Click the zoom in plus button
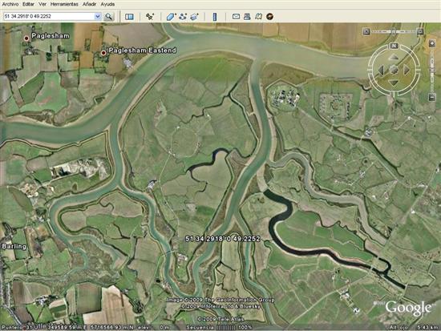This screenshot has height=331, width=441. (x=432, y=43)
